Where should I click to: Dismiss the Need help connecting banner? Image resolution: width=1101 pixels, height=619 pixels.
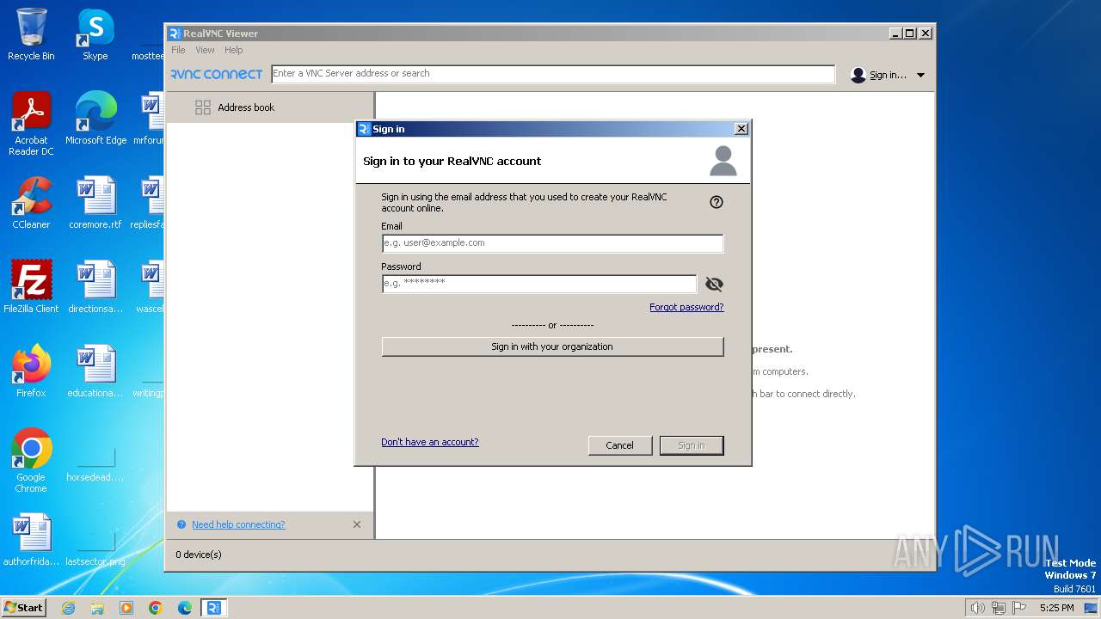tap(357, 524)
